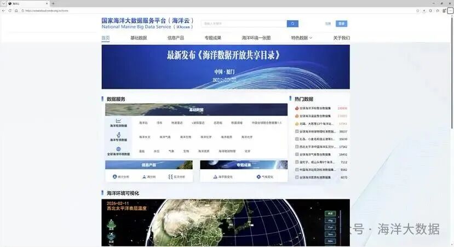Open 再分析 information product

point(149,177)
